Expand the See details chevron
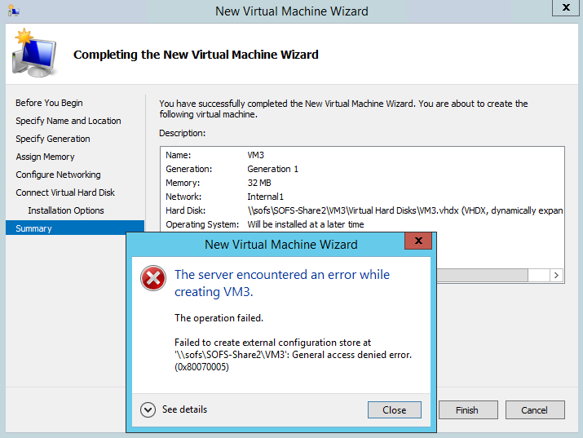The image size is (583, 438). pos(148,409)
